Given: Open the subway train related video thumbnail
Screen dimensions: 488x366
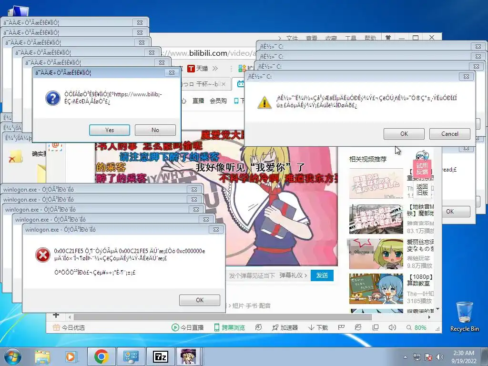Looking at the screenshot, I should point(376,219).
